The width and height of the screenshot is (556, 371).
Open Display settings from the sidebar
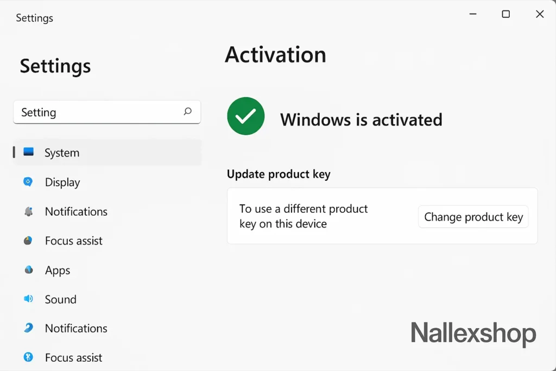tap(62, 182)
